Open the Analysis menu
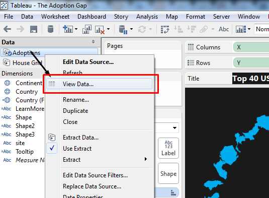The height and width of the screenshot is (198, 269). (147, 17)
